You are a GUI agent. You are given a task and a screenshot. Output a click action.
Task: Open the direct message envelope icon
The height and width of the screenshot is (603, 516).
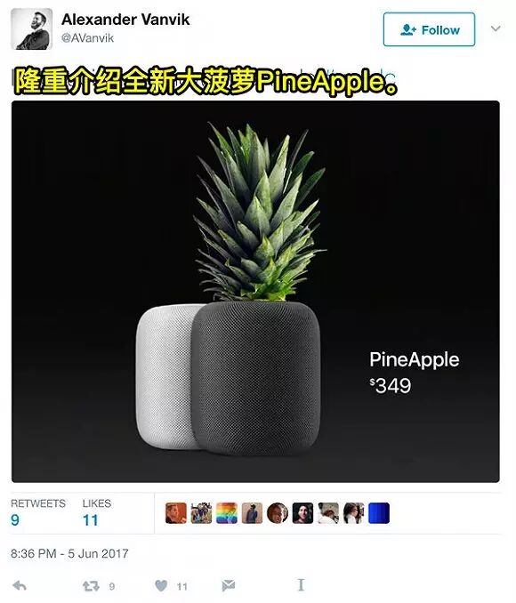228,585
